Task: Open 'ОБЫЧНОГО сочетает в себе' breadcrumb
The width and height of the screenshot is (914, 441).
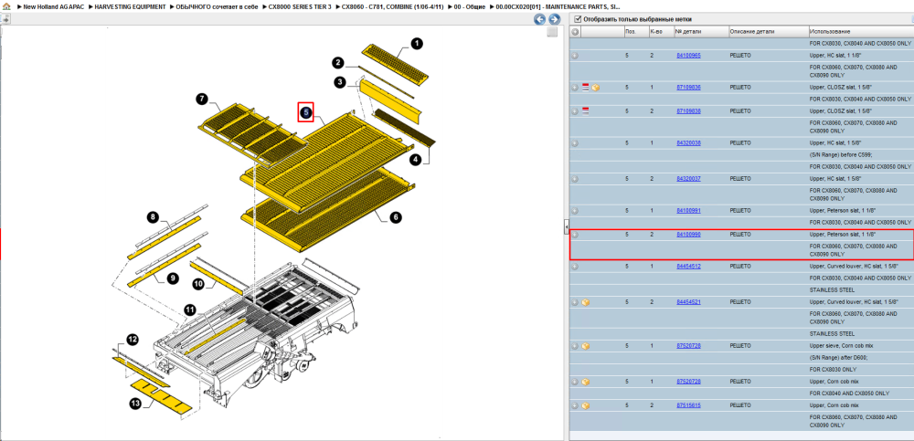Action: 217,6
